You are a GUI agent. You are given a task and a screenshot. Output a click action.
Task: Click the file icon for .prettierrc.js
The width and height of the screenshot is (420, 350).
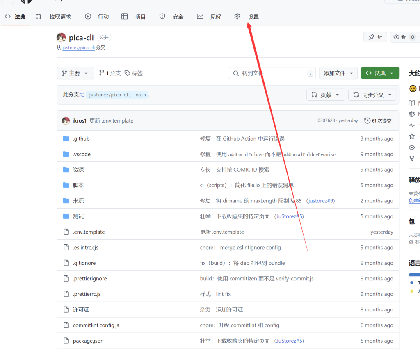[66, 294]
